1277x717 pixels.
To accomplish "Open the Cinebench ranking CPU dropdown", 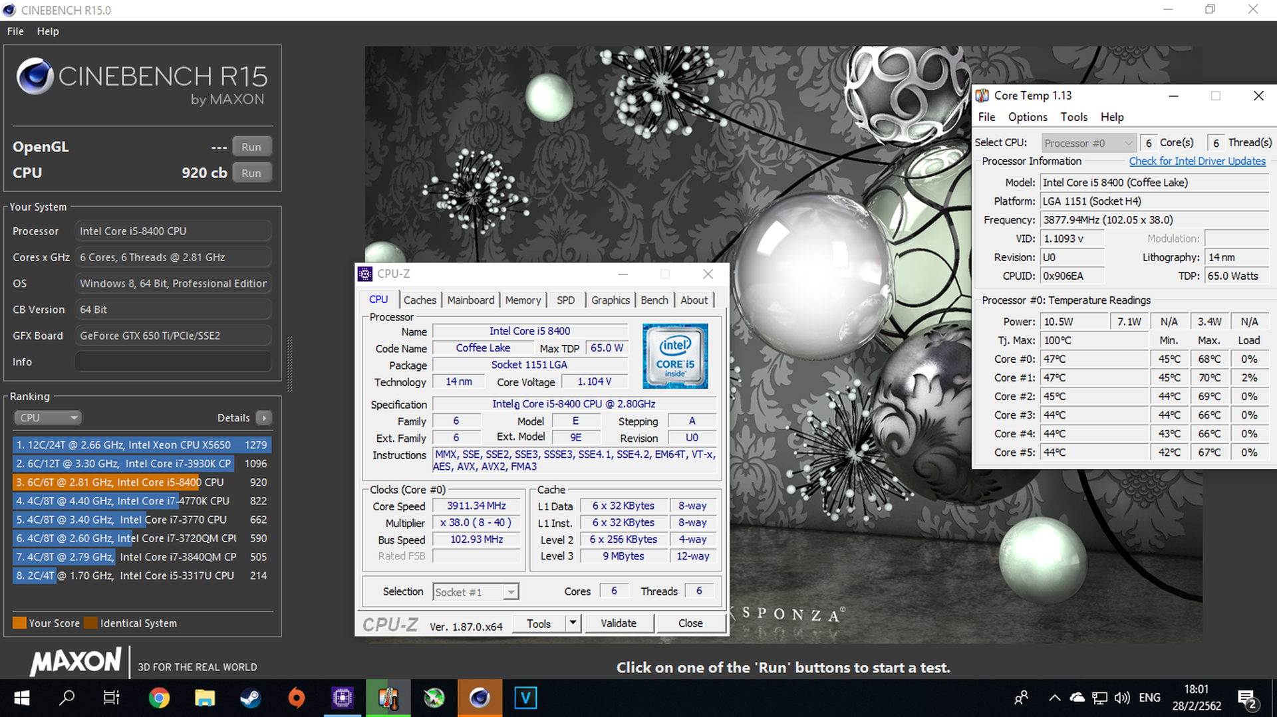I will (x=47, y=418).
